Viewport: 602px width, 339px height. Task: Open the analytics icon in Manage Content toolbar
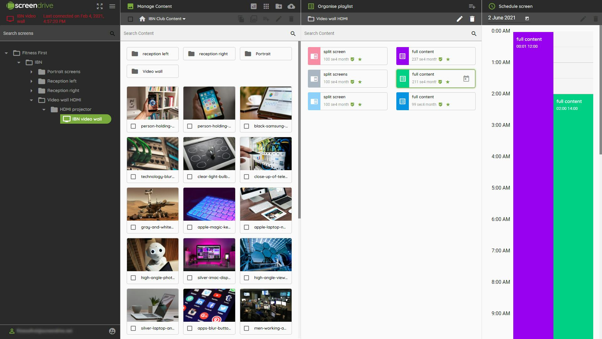254,6
